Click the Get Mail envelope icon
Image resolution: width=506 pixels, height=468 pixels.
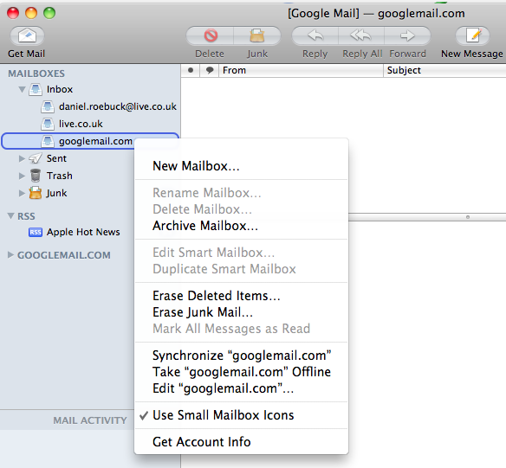27,35
